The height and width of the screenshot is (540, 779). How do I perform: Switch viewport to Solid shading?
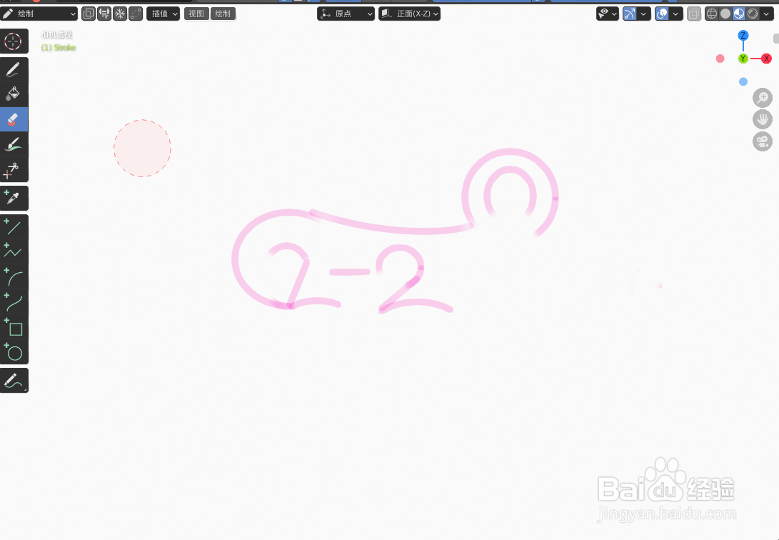point(725,13)
